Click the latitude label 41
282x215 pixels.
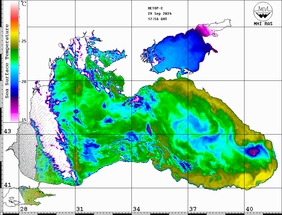(x=7, y=185)
